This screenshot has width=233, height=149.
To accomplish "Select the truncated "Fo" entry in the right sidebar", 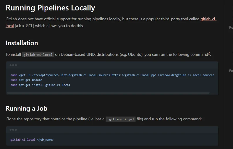I will click(x=231, y=71).
